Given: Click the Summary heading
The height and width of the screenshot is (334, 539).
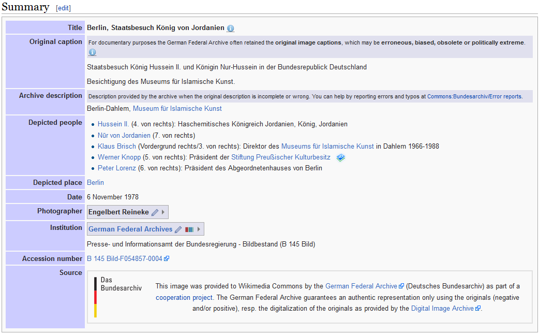Looking at the screenshot, I should (x=25, y=7).
